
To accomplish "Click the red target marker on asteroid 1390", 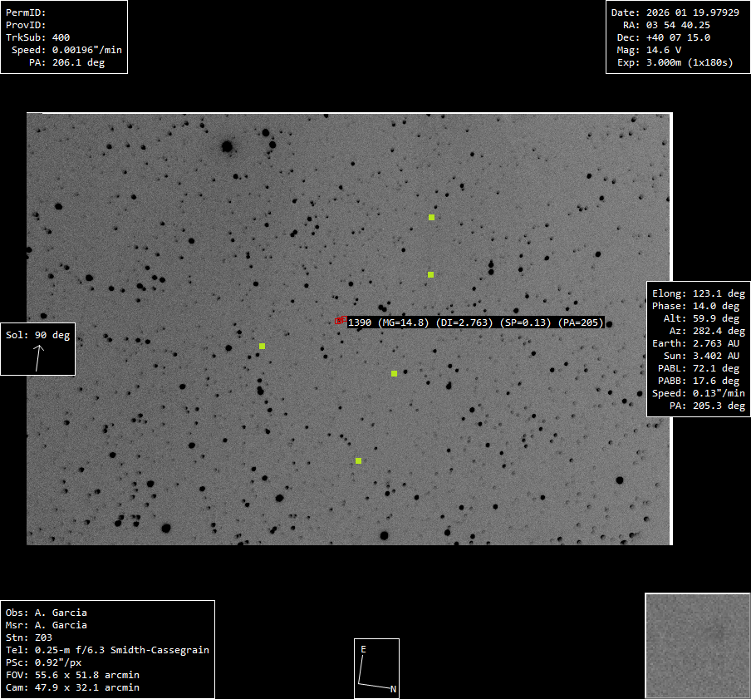I will click(340, 320).
